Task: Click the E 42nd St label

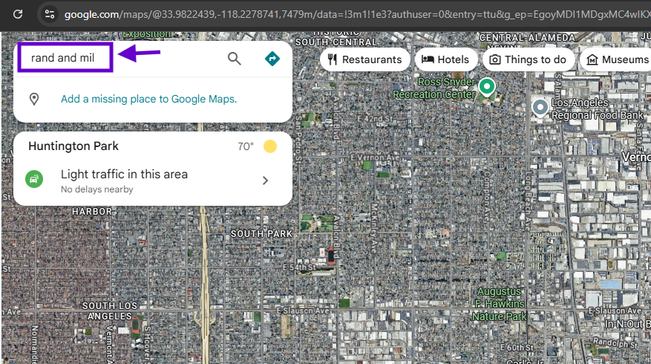Action: [x=375, y=118]
